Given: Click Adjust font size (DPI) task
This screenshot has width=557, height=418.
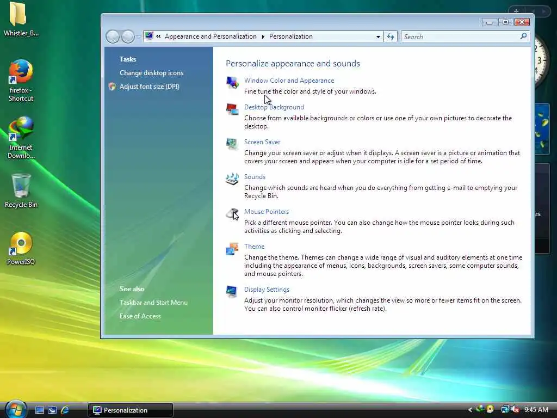Looking at the screenshot, I should 149,87.
